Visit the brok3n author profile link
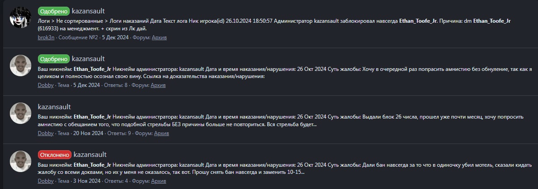538x189 pixels. pyautogui.click(x=46, y=37)
